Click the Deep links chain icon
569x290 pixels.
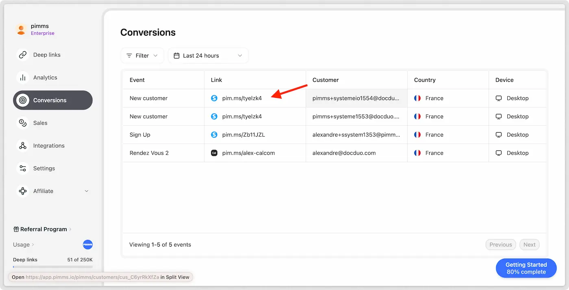(x=23, y=55)
